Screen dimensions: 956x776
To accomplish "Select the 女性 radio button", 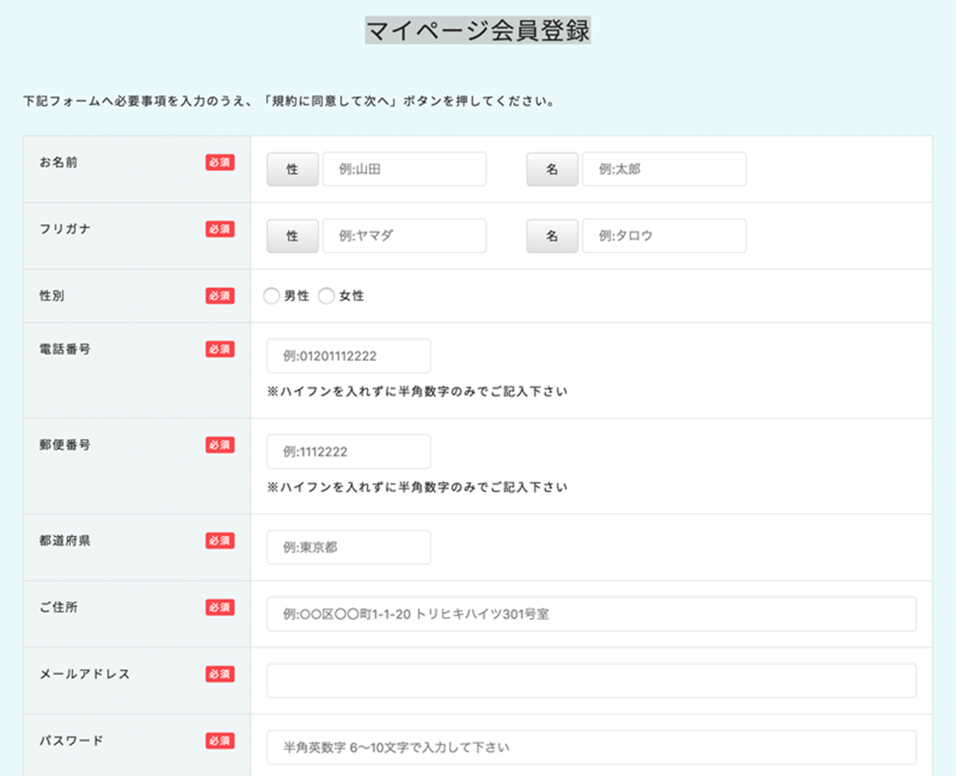I will coord(326,295).
